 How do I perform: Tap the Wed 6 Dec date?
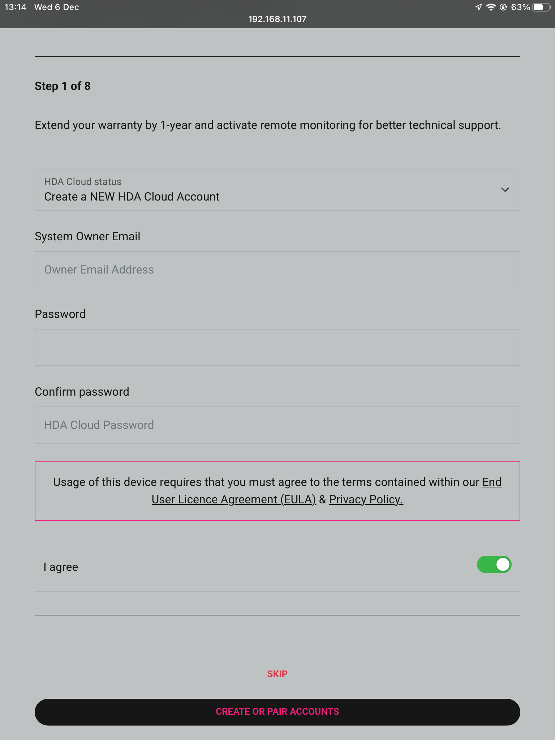click(x=57, y=7)
